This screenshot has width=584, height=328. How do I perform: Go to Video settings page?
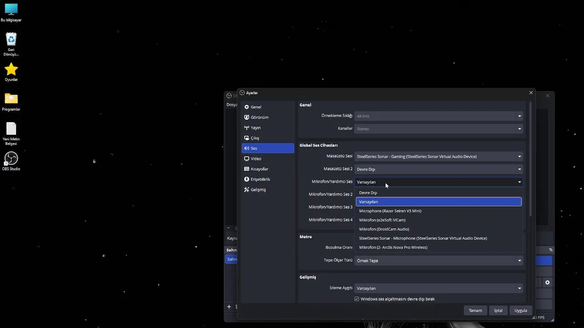[x=268, y=159]
